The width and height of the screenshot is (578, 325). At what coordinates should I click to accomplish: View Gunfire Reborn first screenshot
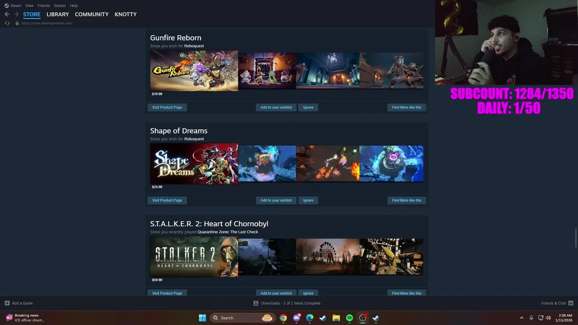[x=267, y=71]
